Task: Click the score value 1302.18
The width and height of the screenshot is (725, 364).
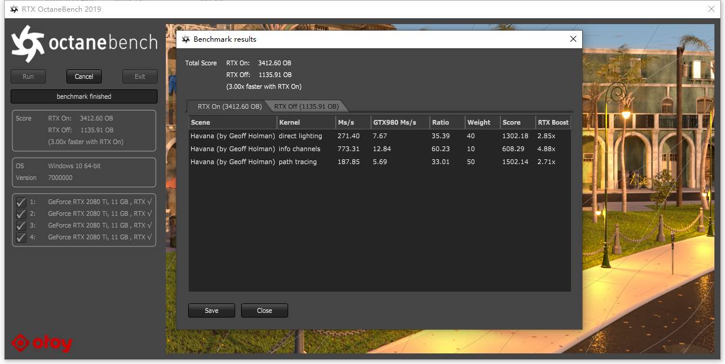Action: click(515, 136)
